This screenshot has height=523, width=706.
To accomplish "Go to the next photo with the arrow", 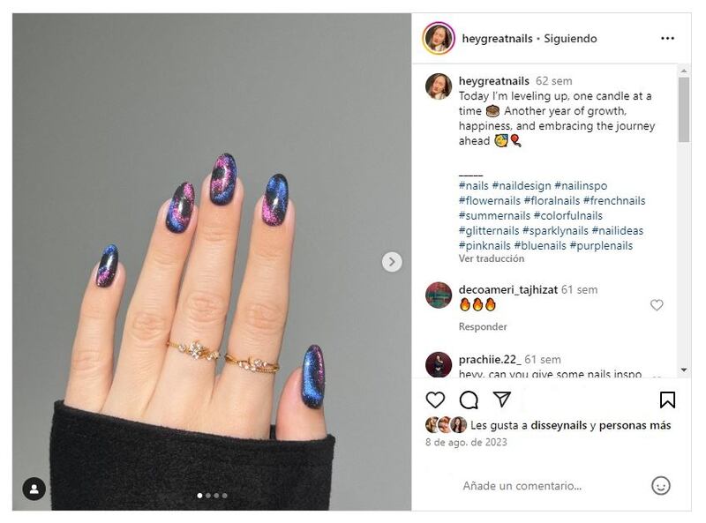I will (392, 261).
